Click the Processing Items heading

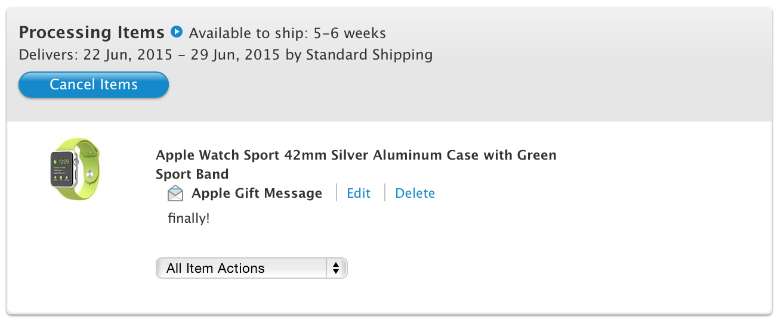pos(91,32)
